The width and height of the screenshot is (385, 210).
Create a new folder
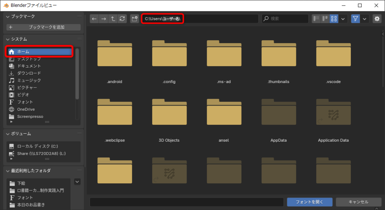(135, 19)
